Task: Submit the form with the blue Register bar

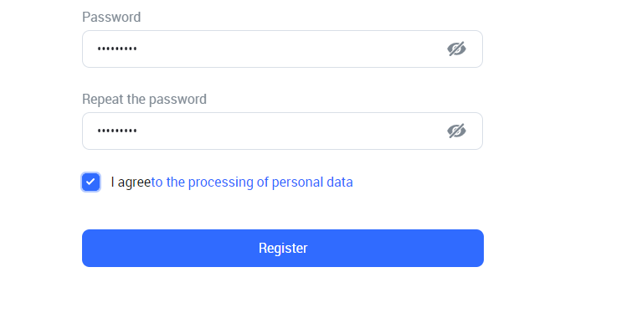Action: pyautogui.click(x=283, y=248)
